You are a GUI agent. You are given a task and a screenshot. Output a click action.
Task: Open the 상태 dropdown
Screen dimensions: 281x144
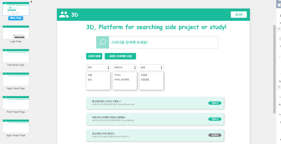[x=151, y=67]
